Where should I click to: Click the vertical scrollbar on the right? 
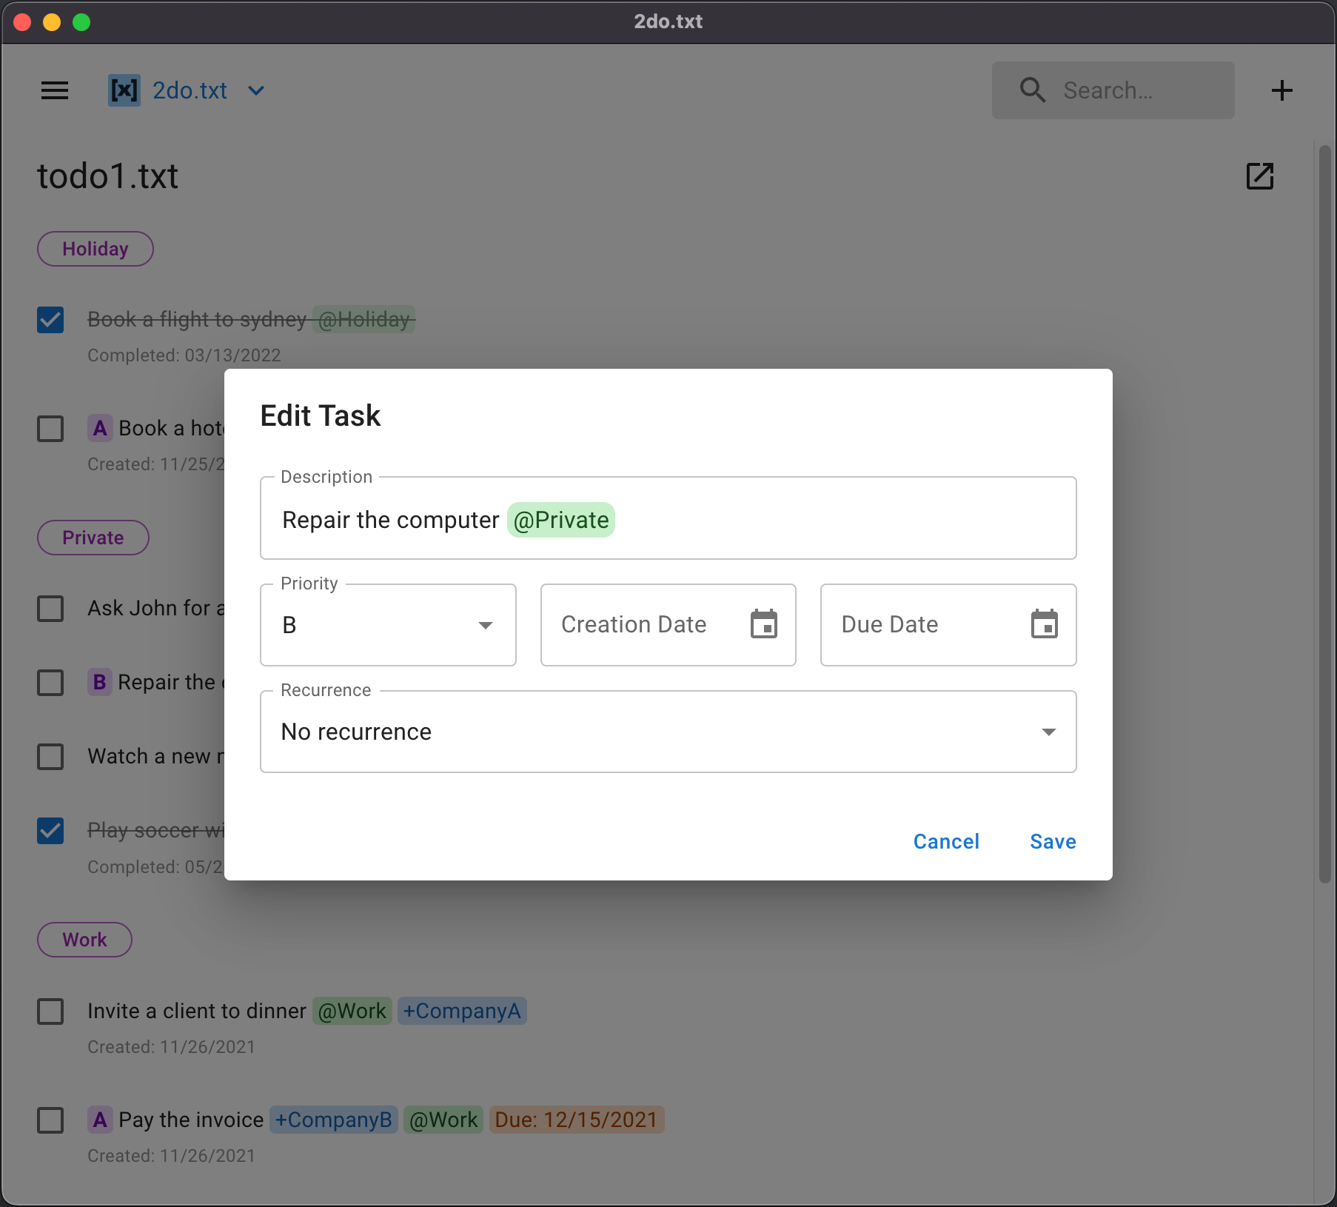tap(1324, 518)
